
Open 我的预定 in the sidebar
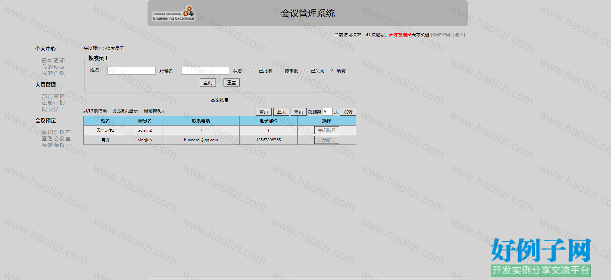[53, 67]
